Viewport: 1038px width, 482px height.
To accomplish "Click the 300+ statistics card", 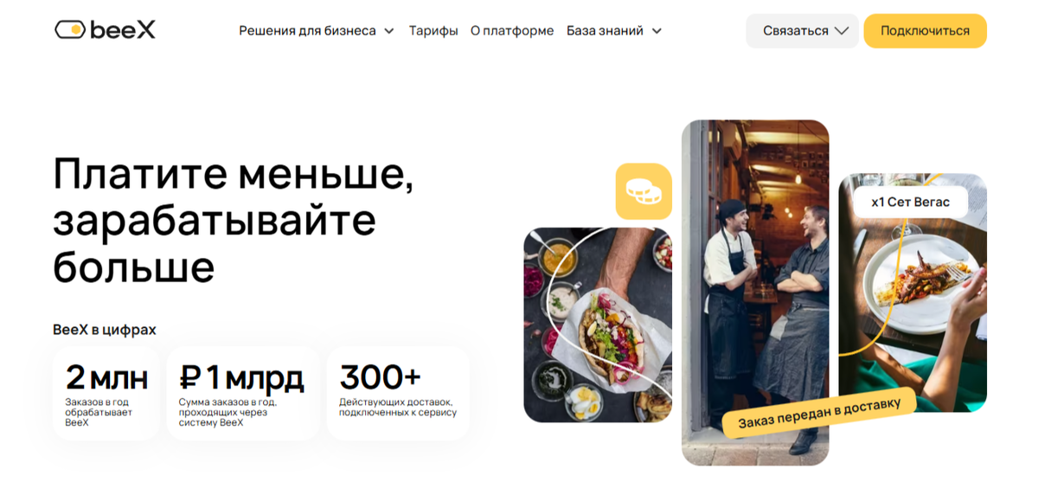I will (398, 394).
